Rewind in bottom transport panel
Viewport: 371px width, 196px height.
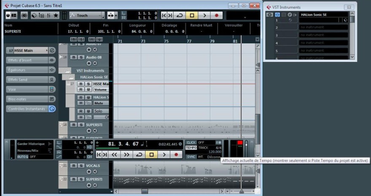click(x=115, y=155)
